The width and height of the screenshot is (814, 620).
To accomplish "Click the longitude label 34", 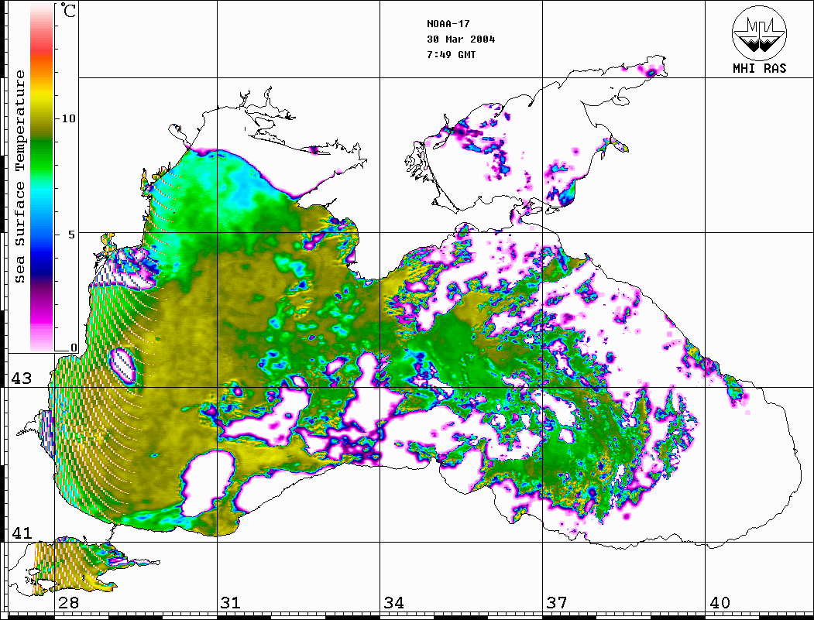I will click(x=393, y=603).
